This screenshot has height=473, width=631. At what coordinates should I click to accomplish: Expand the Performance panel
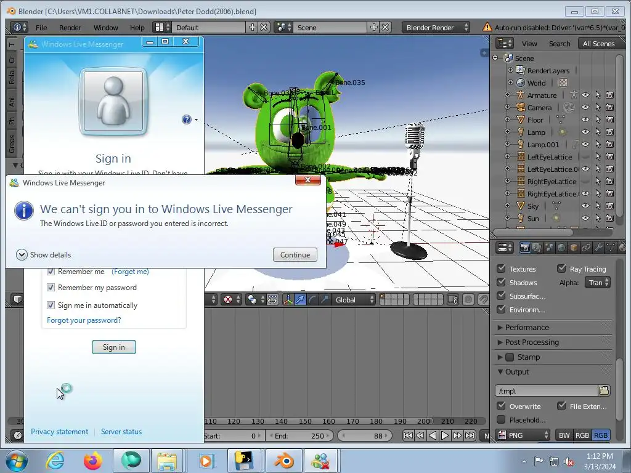(500, 328)
